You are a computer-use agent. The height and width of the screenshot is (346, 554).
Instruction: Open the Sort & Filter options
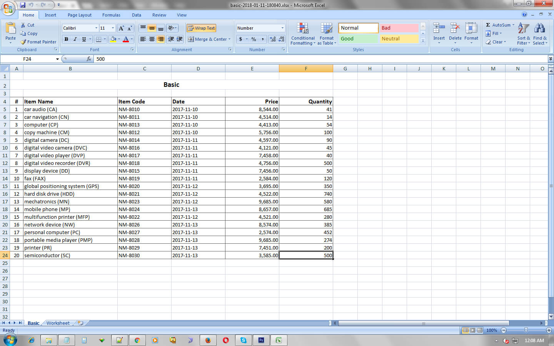tap(523, 34)
